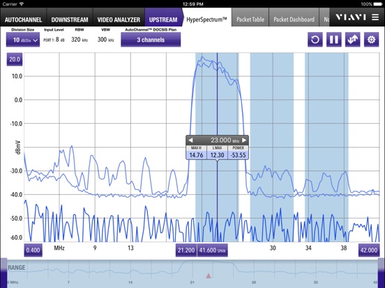Screen dimensions: 385x288
Task: Select the Packet Table tab
Action: coord(250,19)
